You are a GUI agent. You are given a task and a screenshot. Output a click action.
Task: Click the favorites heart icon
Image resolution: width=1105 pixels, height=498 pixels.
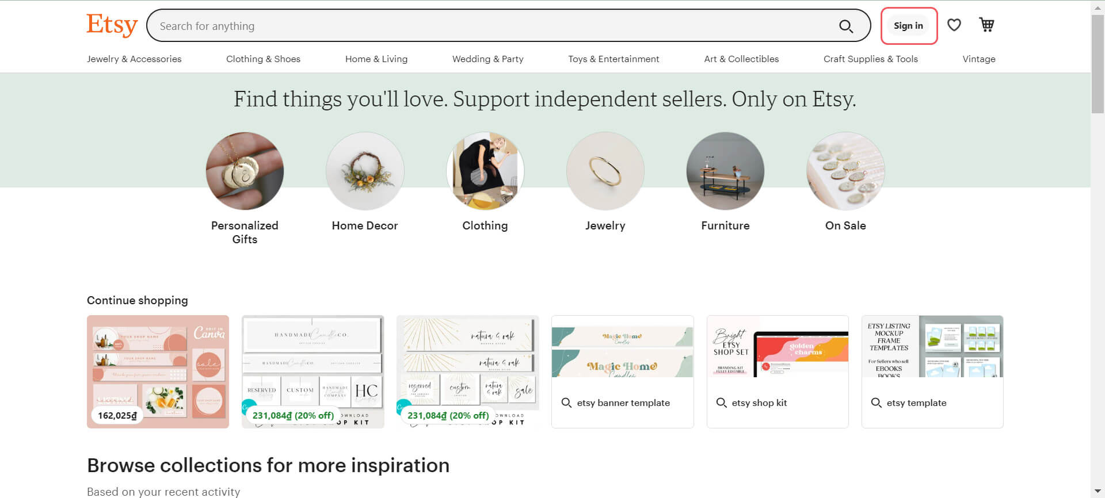954,25
